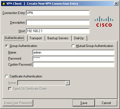Switch to the Transport tab
Image resolution: width=120 pixels, height=109 pixels.
click(x=36, y=38)
